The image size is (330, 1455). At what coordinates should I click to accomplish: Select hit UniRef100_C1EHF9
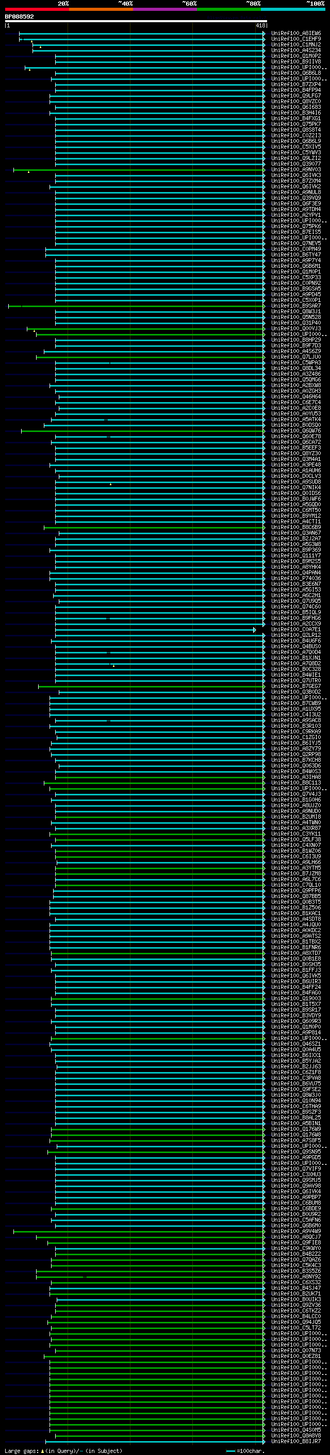[x=296, y=39]
